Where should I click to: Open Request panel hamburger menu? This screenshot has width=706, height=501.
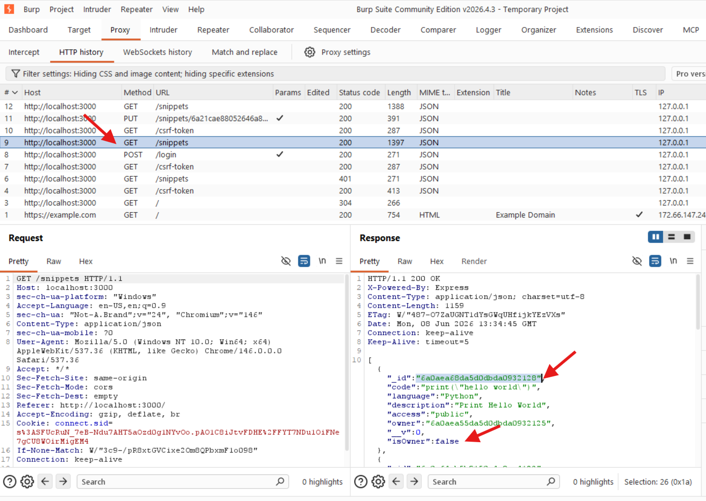(x=339, y=261)
